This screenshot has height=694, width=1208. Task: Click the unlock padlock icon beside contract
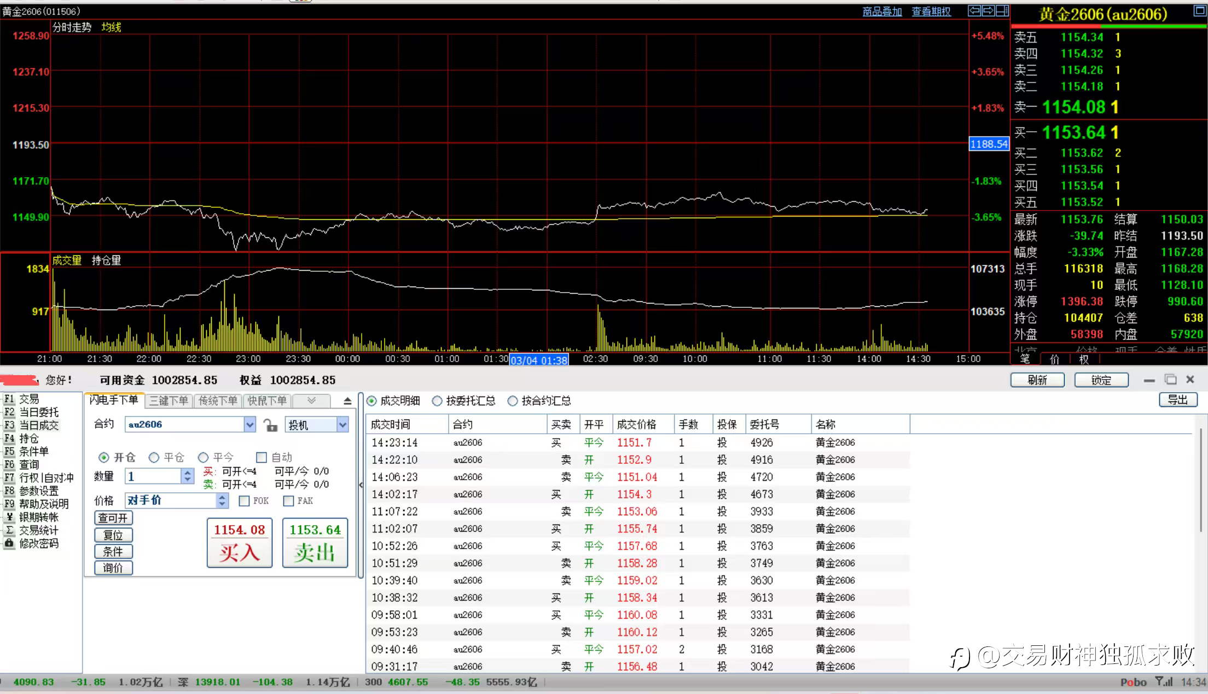[270, 425]
